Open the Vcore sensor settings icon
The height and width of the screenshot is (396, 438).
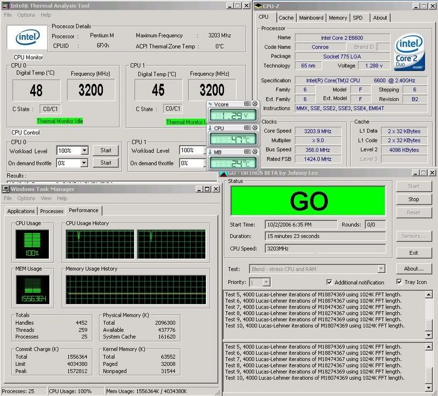pos(247,104)
